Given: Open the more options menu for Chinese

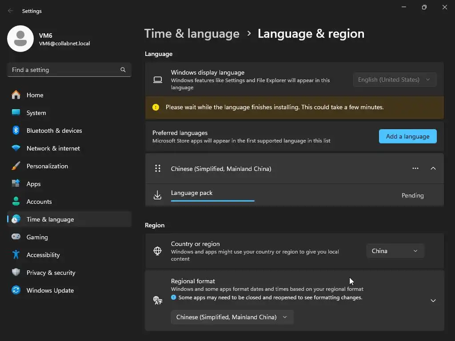Looking at the screenshot, I should (x=415, y=169).
